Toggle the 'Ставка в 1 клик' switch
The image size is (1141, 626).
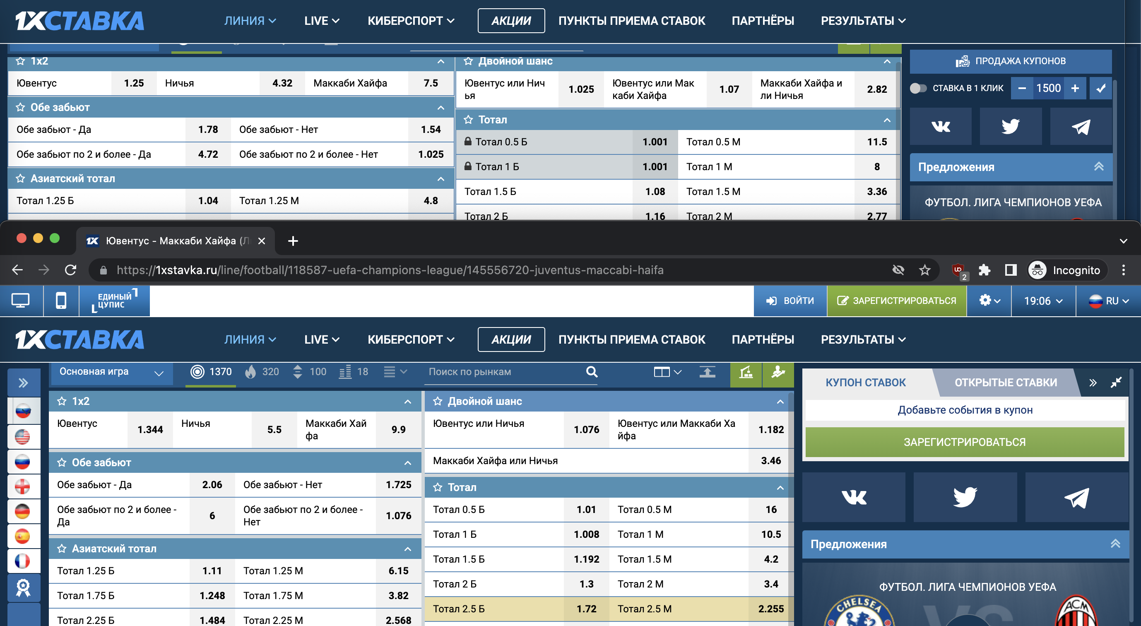point(918,88)
